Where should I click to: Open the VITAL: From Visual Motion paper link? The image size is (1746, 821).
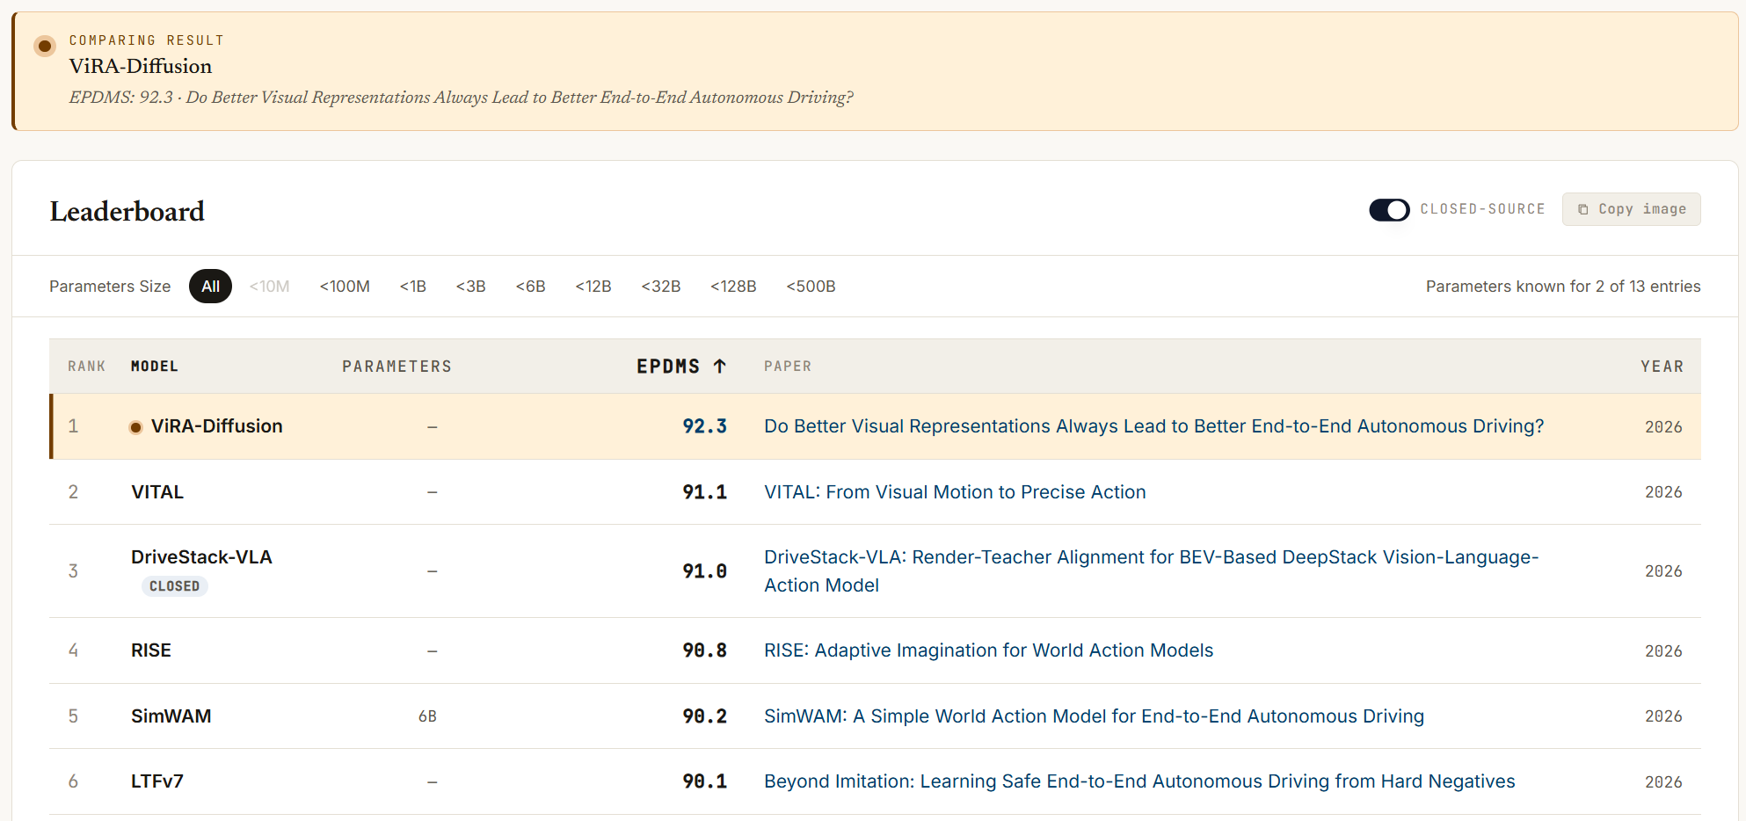click(955, 492)
